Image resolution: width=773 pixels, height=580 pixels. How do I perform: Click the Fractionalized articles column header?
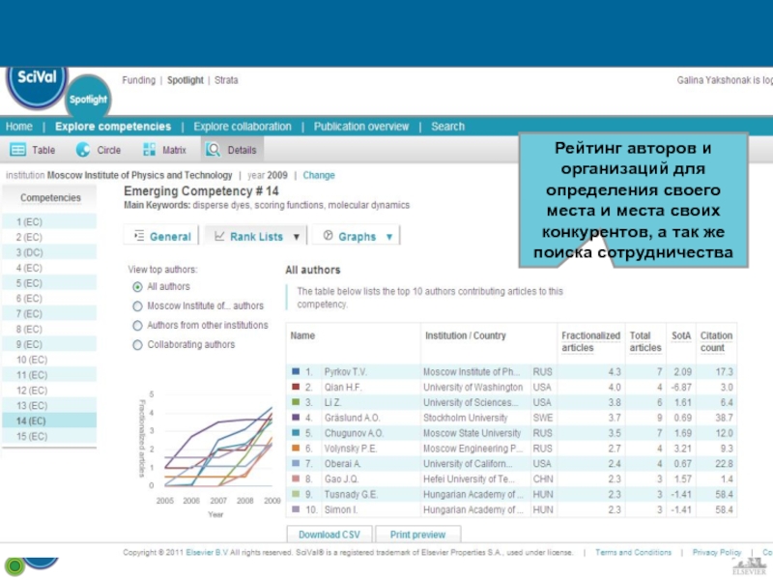(590, 341)
